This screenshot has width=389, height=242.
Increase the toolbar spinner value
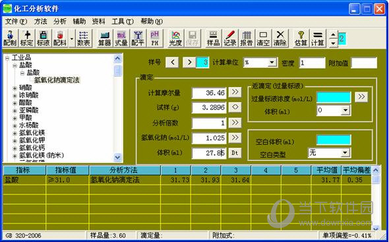[334, 34]
